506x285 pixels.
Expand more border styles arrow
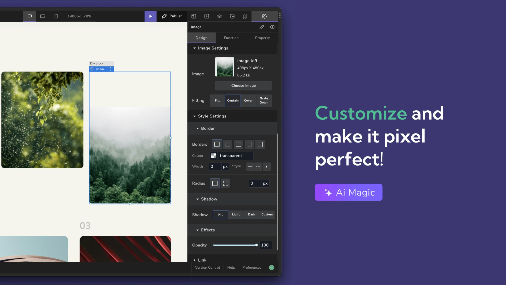[x=267, y=167]
